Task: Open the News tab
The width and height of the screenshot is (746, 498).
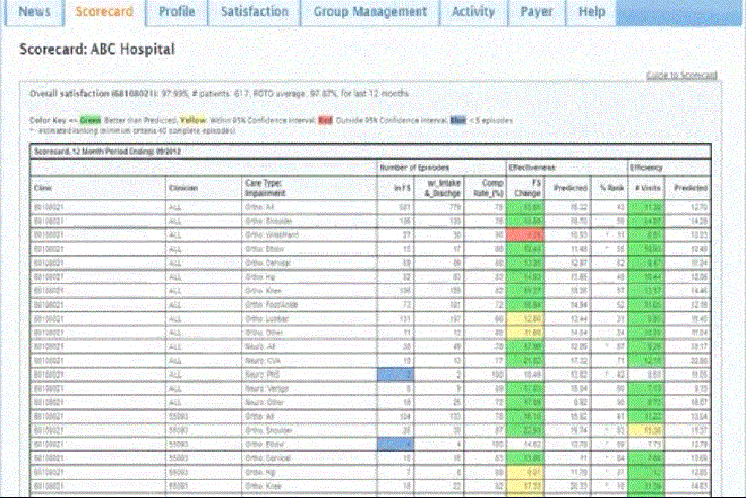Action: click(34, 12)
